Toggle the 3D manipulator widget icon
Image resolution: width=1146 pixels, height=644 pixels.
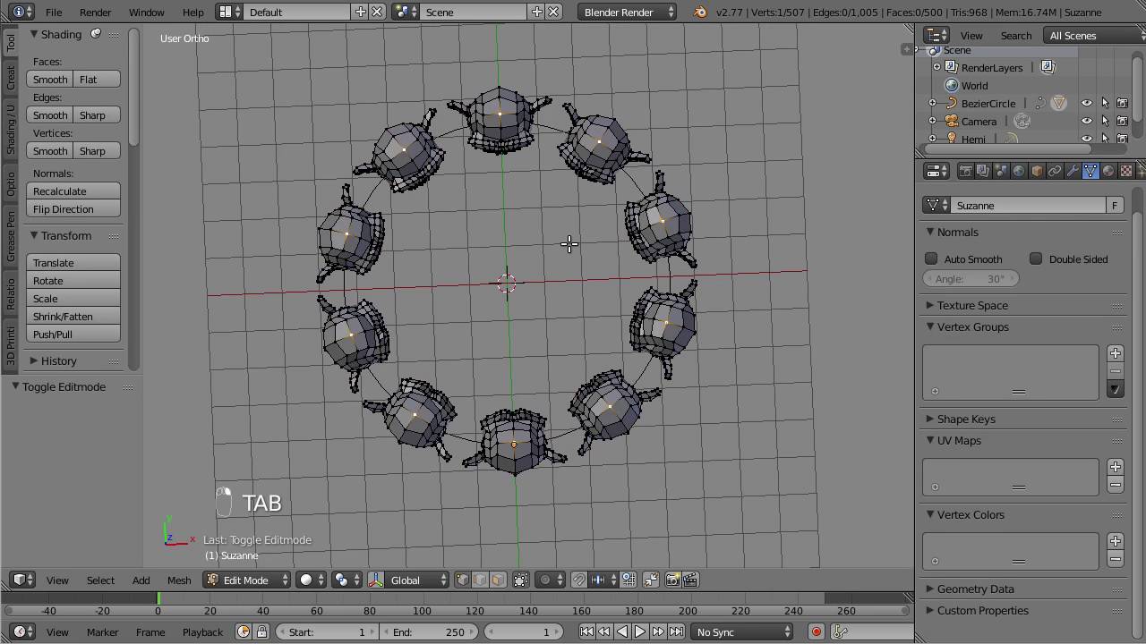(377, 580)
